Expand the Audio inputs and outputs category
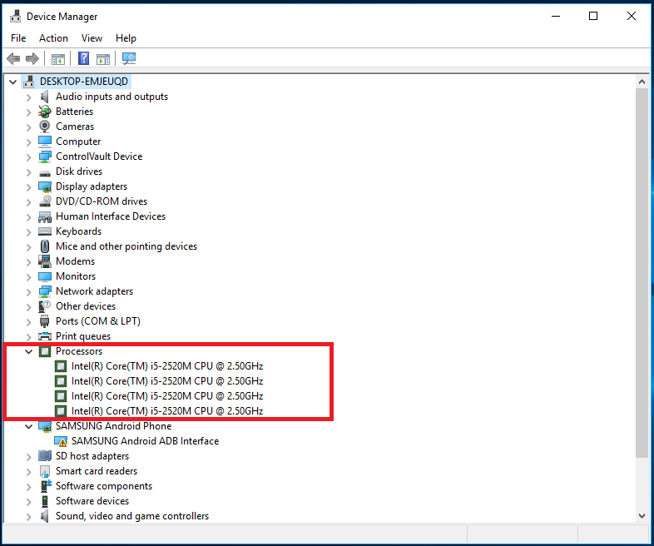 click(28, 97)
